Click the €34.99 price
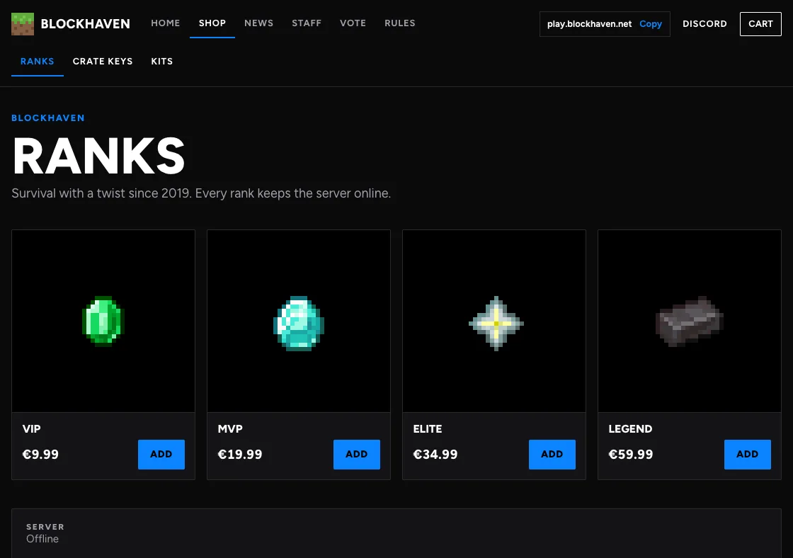Screen dimensions: 793x558 (x=435, y=455)
